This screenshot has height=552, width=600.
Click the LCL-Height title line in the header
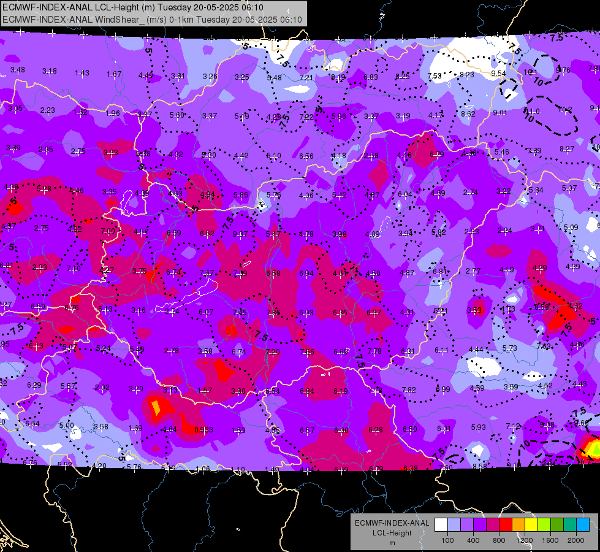click(x=133, y=7)
